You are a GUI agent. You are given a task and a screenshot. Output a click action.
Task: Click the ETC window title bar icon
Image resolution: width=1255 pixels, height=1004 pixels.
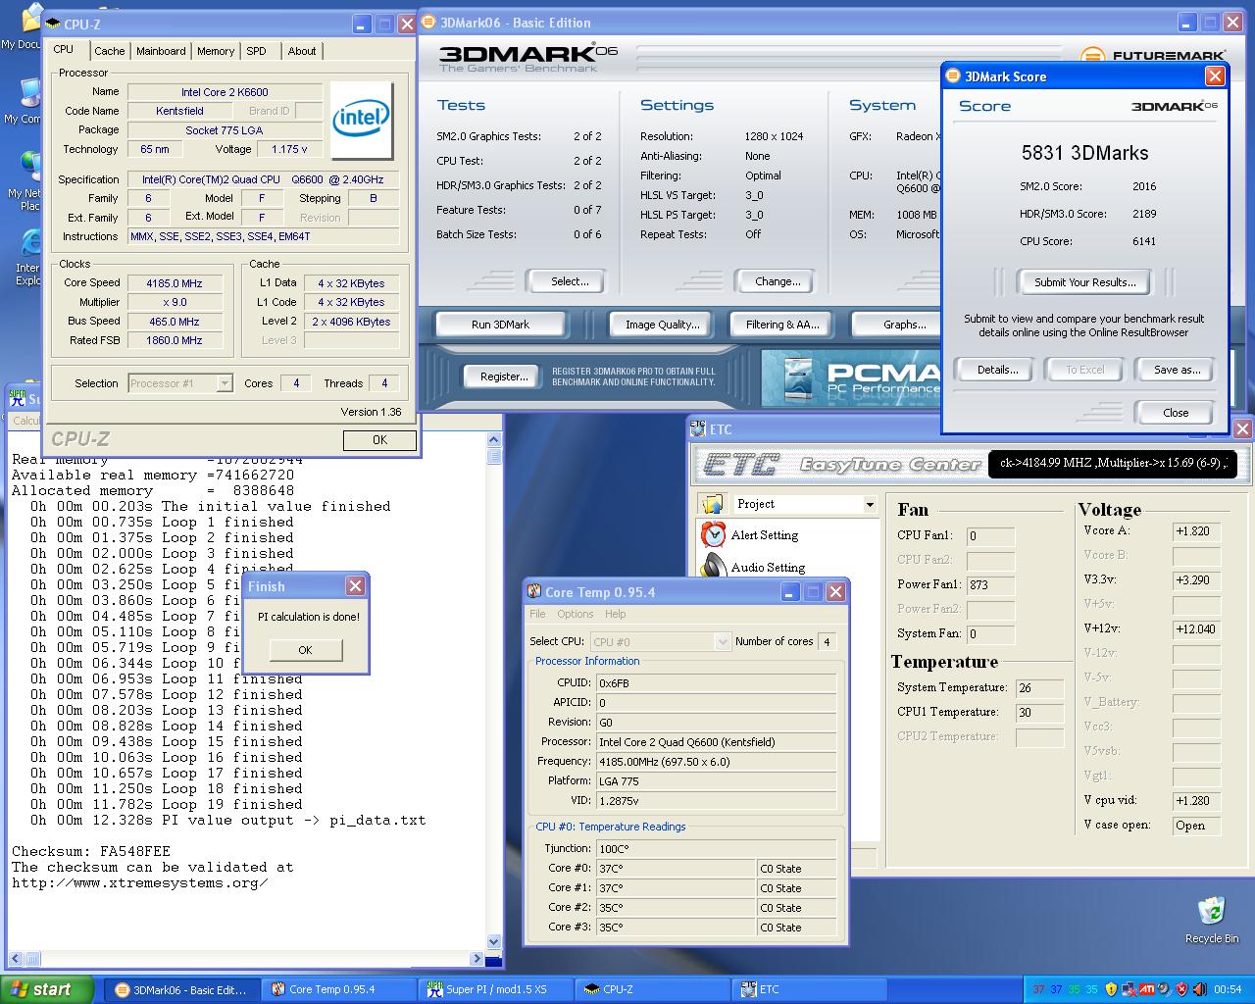tap(697, 428)
